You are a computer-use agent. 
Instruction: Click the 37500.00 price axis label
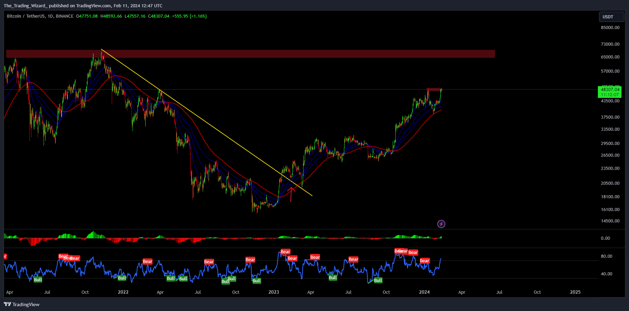610,117
